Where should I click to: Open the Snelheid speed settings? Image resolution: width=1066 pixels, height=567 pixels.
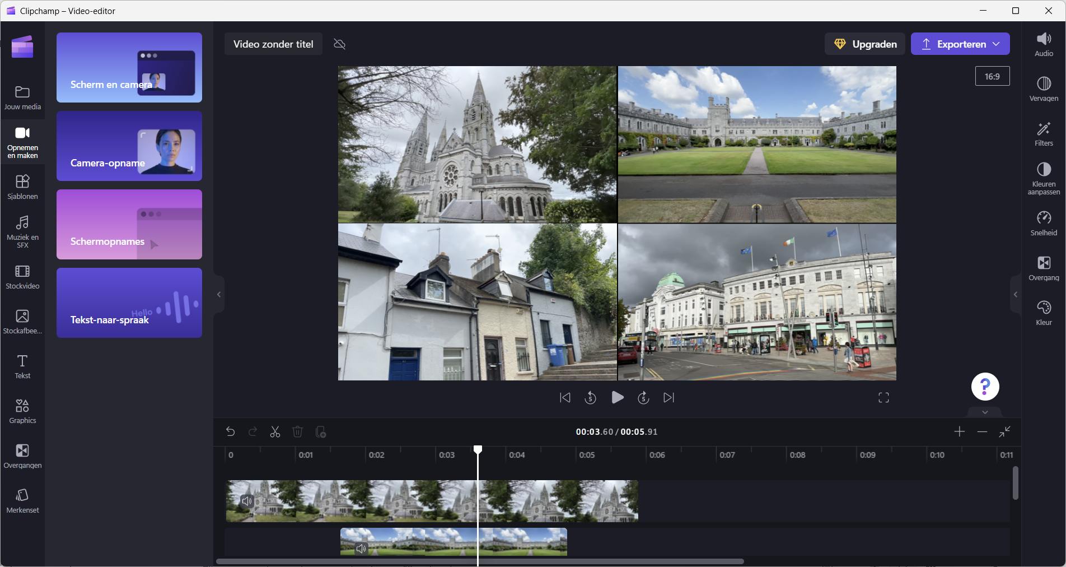pos(1043,224)
